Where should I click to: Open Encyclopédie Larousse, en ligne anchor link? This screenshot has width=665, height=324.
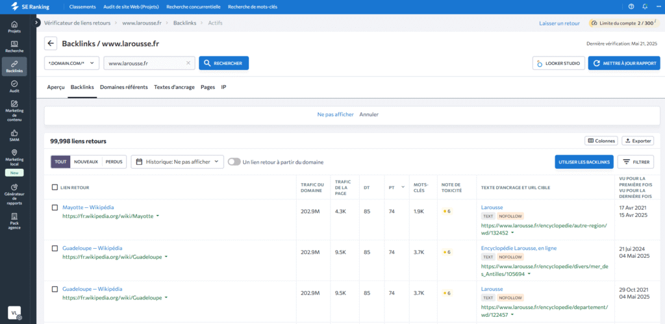click(x=519, y=248)
